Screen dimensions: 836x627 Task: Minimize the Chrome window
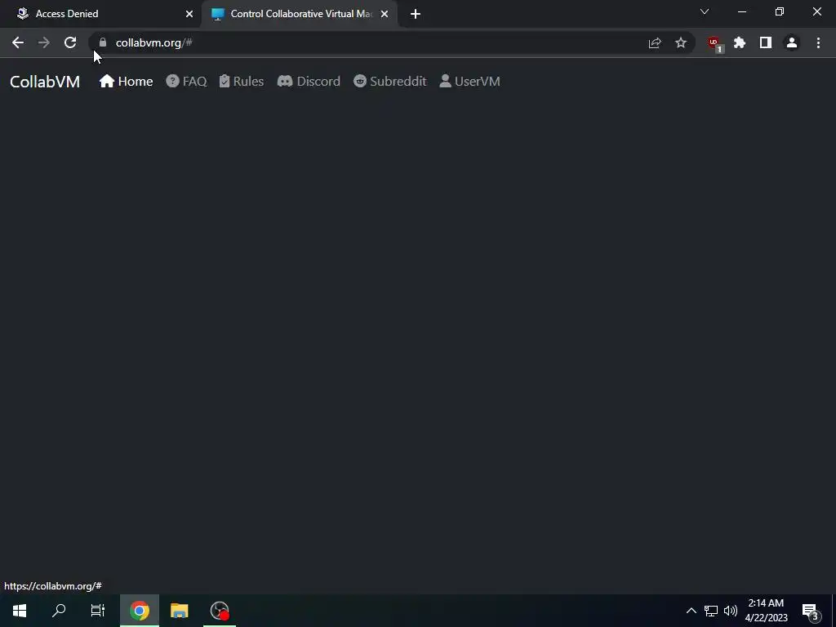[x=742, y=11]
